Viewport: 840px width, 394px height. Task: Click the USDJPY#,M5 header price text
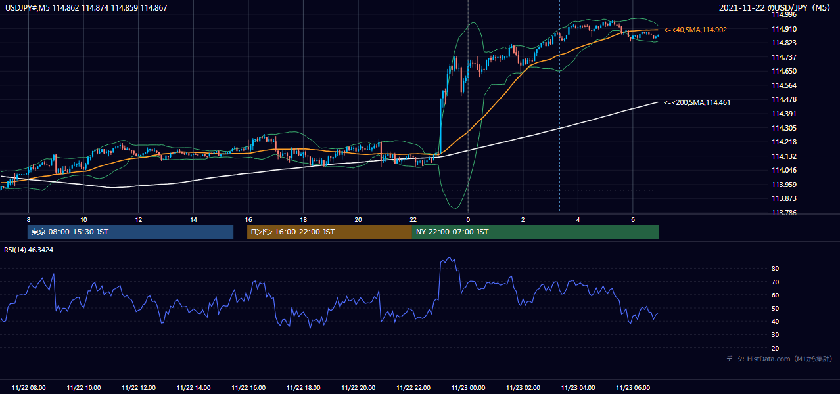[85, 7]
